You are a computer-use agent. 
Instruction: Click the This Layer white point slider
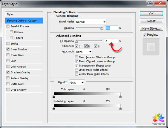click(x=120, y=97)
